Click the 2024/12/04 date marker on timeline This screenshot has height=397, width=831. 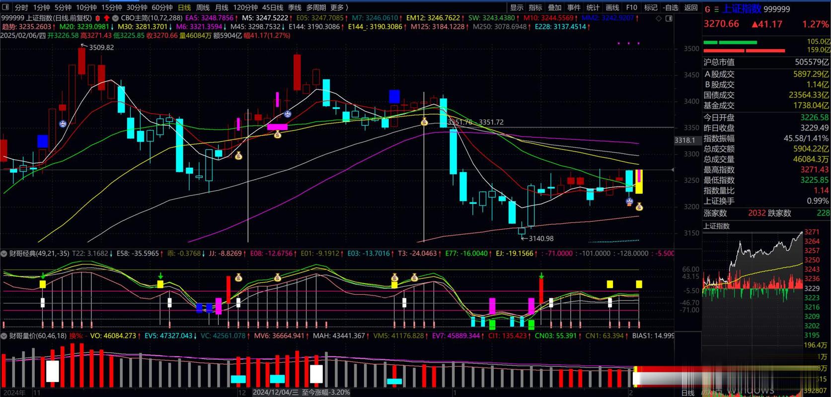[x=276, y=392]
